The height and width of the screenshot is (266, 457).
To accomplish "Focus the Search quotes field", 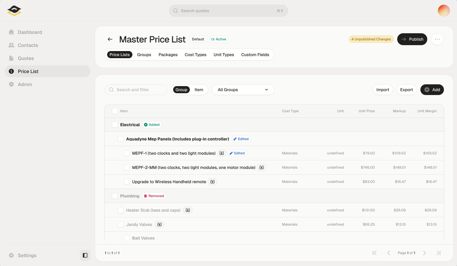I will tap(228, 11).
